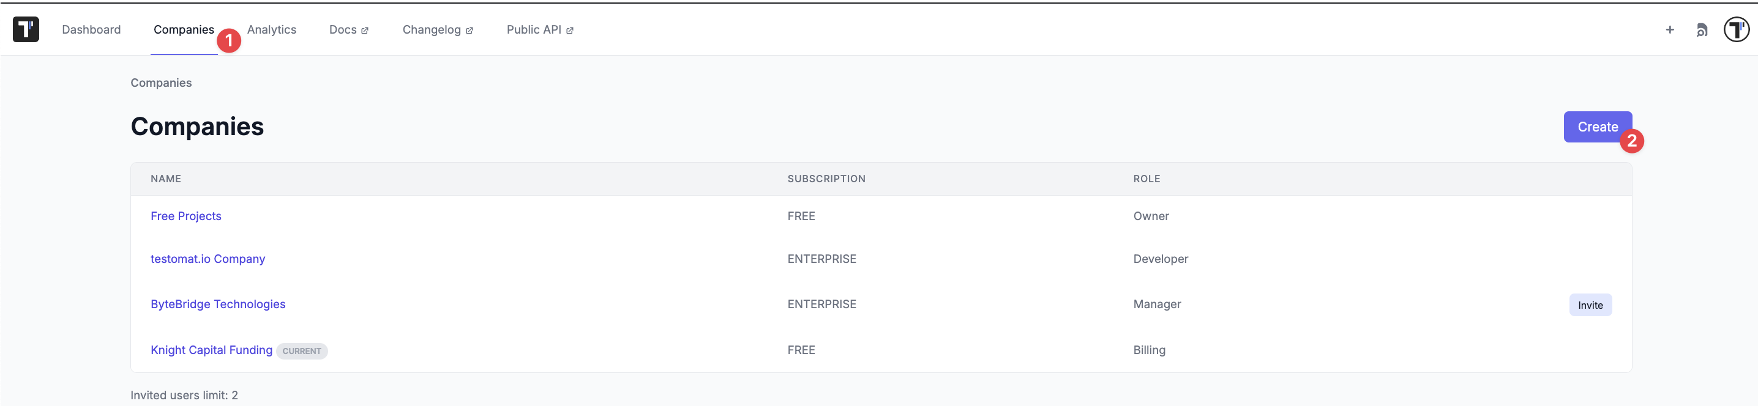Open the Knight Capital Funding company
Image resolution: width=1758 pixels, height=406 pixels.
coord(212,350)
